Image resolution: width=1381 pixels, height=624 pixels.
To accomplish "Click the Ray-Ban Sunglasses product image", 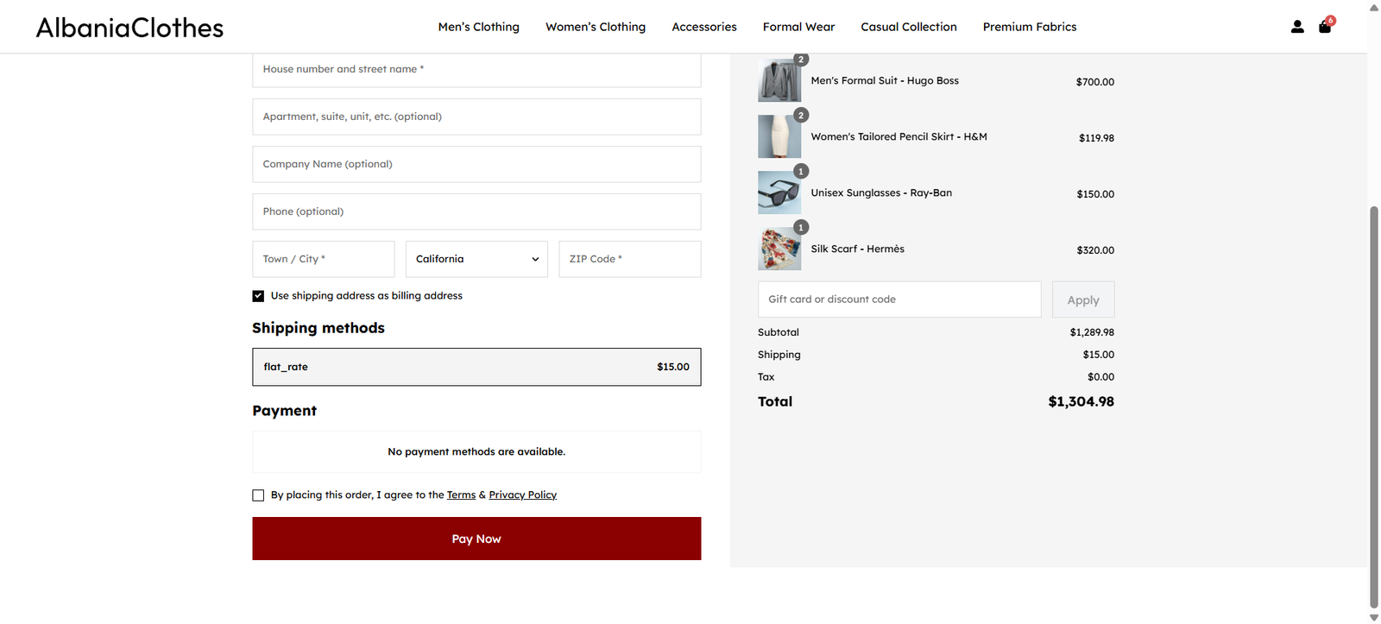I will pos(779,192).
